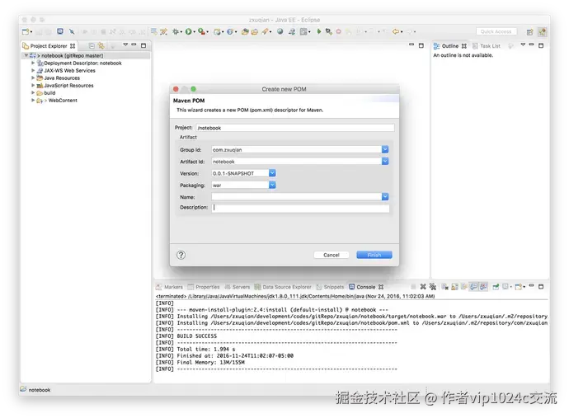Image resolution: width=569 pixels, height=418 pixels.
Task: Click the Quick Access search box
Action: coord(496,32)
